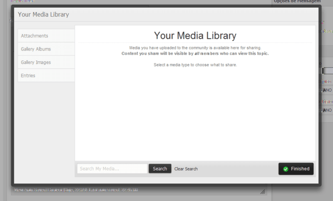Focus the Search My Media field
The height and width of the screenshot is (201, 333).
[112, 169]
